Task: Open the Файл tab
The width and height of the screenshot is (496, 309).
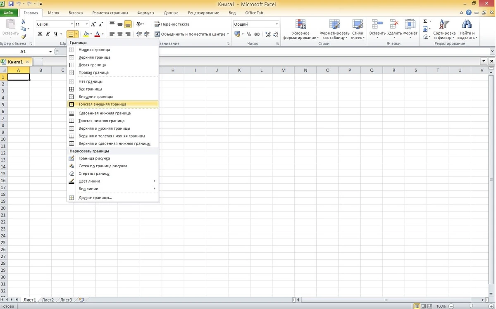Action: click(8, 13)
